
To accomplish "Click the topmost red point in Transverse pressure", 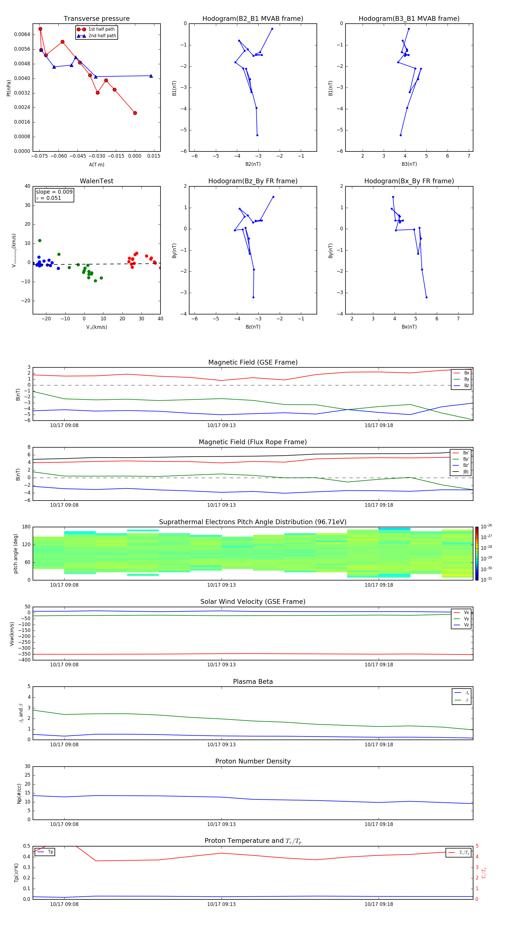I will tap(40, 29).
